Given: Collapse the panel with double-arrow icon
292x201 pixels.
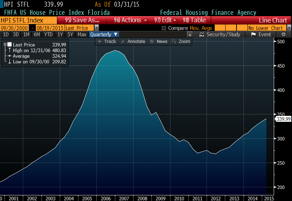Looking at the screenshot, I should pos(190,34).
